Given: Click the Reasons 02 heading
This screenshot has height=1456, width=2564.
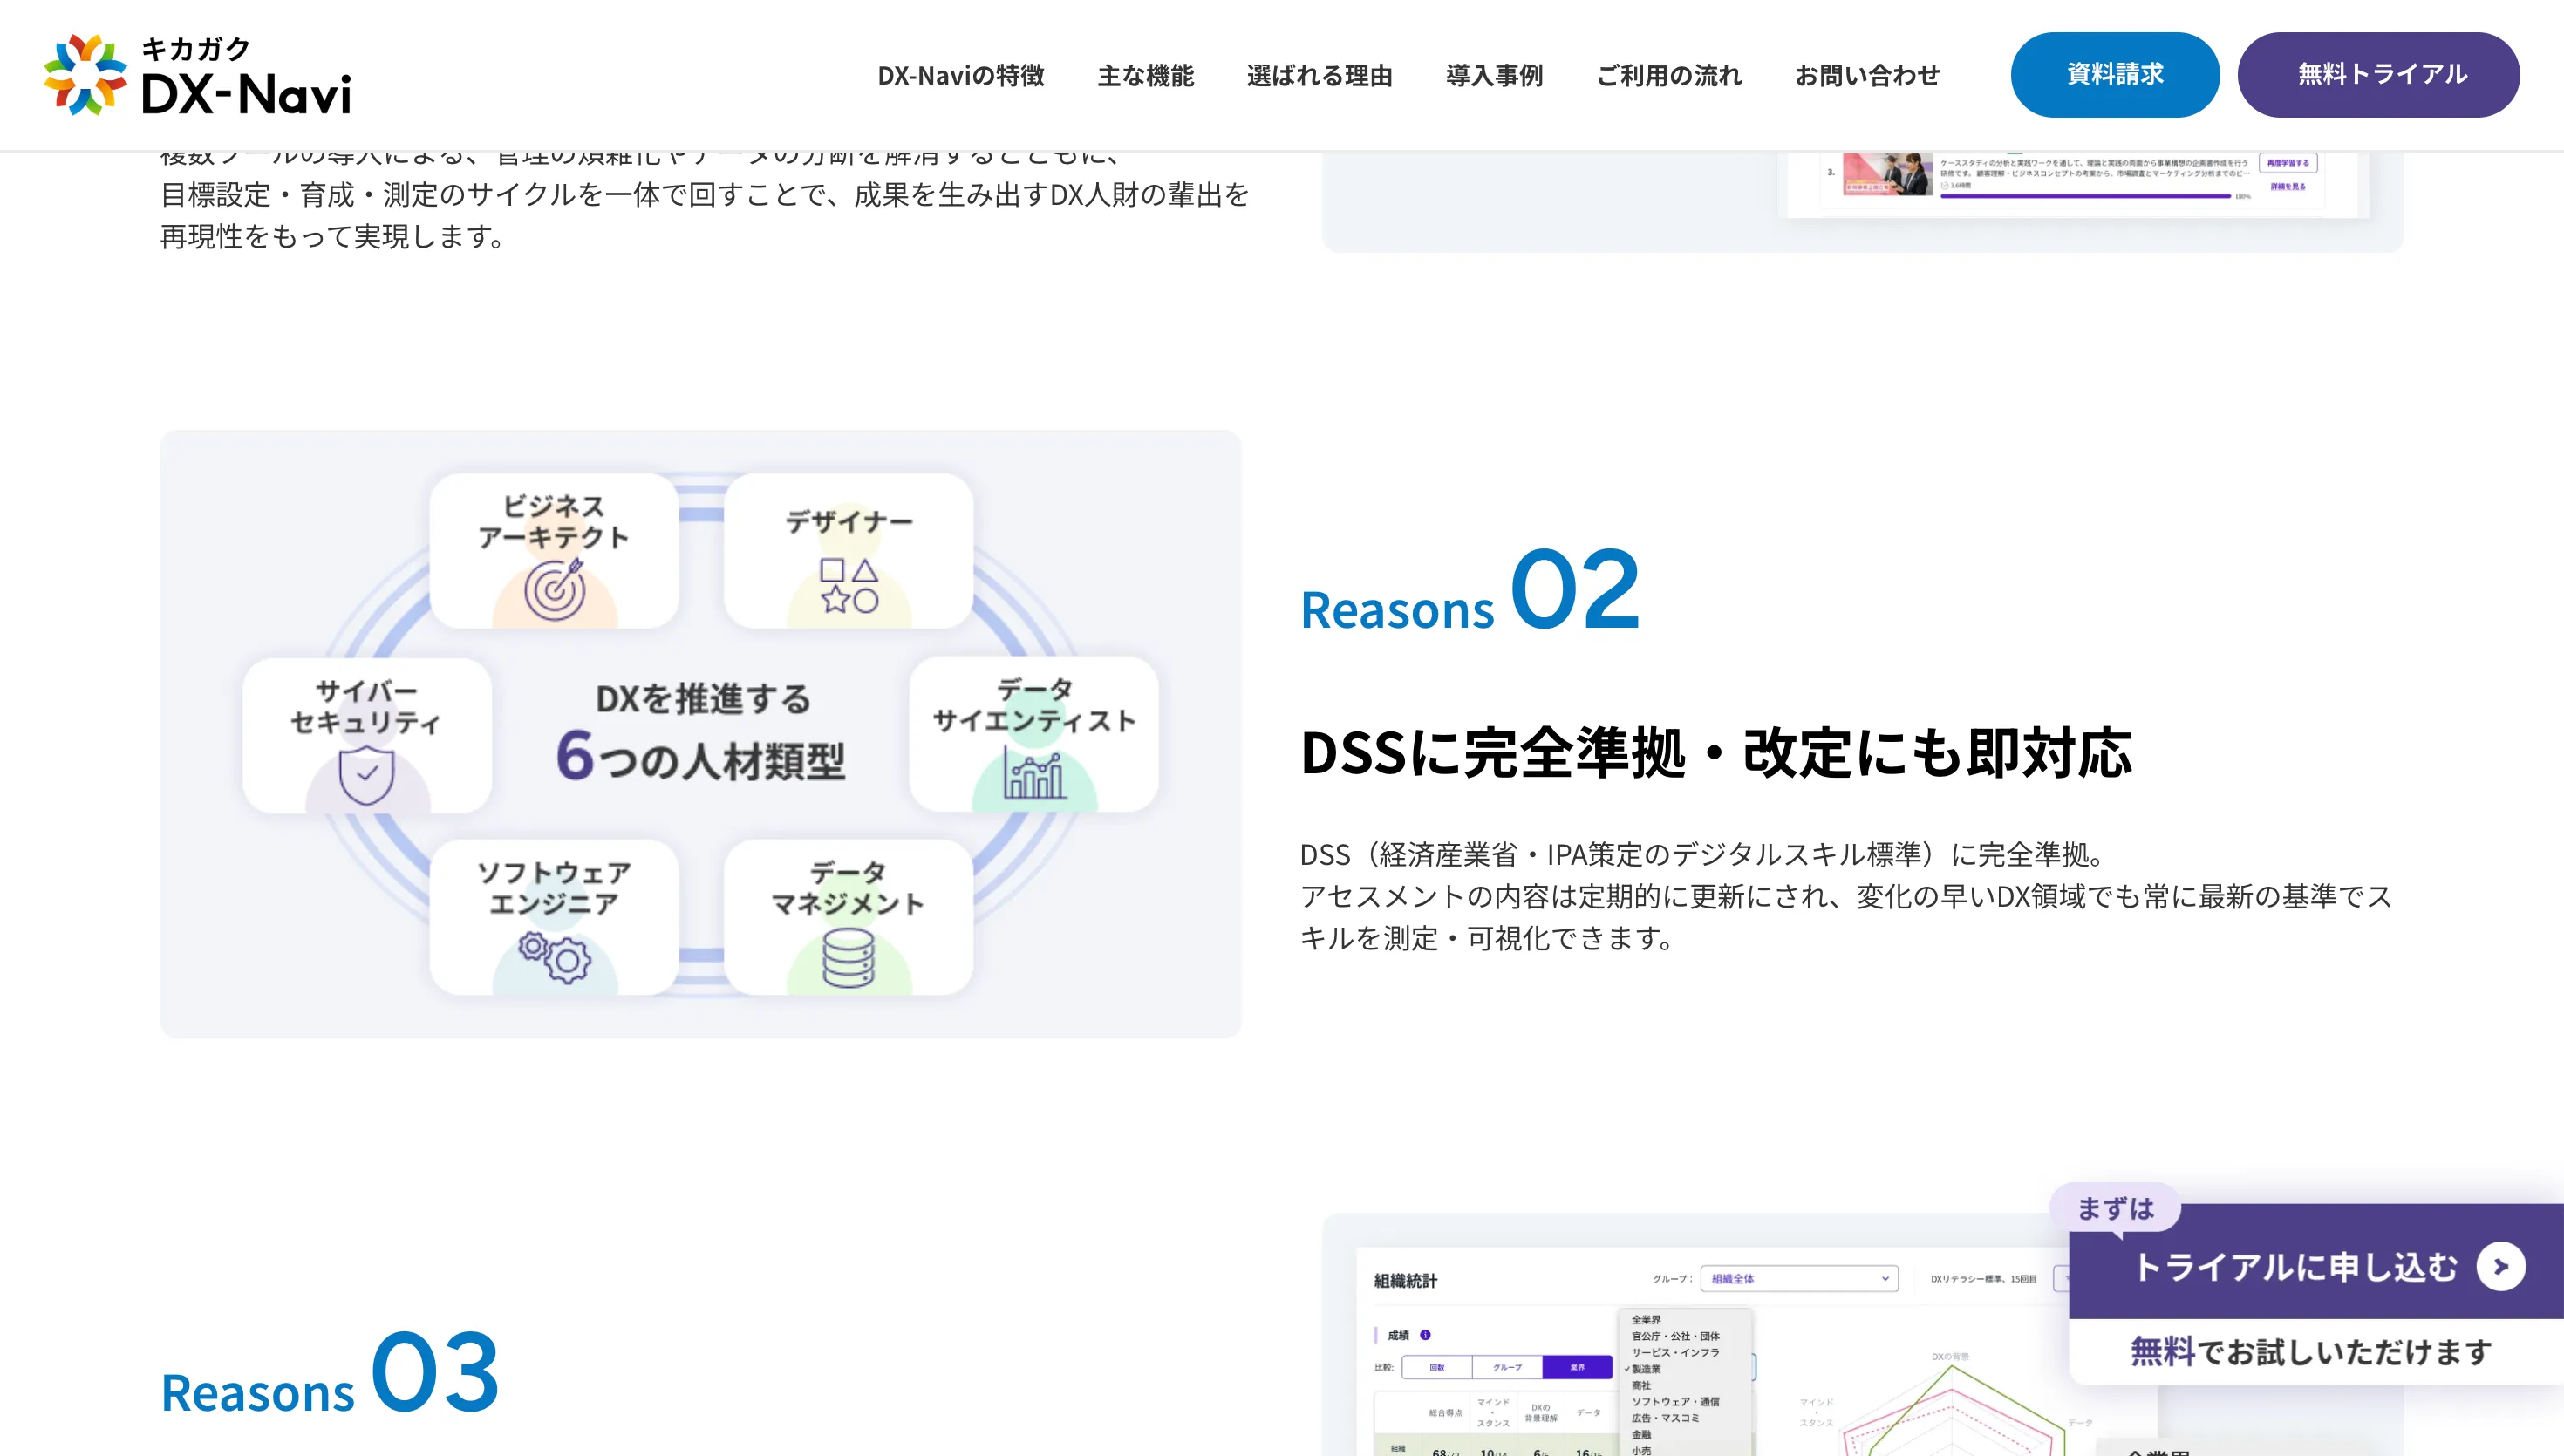Looking at the screenshot, I should click(1470, 591).
